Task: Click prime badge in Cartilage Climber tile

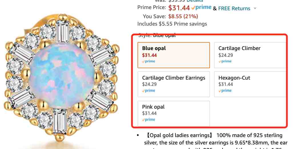Action: (225, 61)
